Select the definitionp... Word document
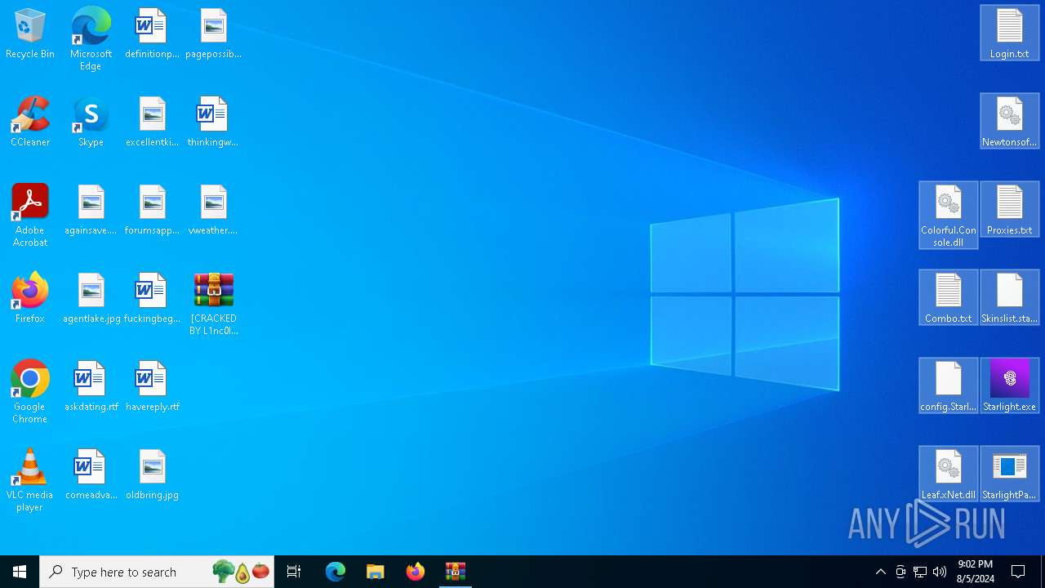The height and width of the screenshot is (588, 1045). pyautogui.click(x=152, y=34)
